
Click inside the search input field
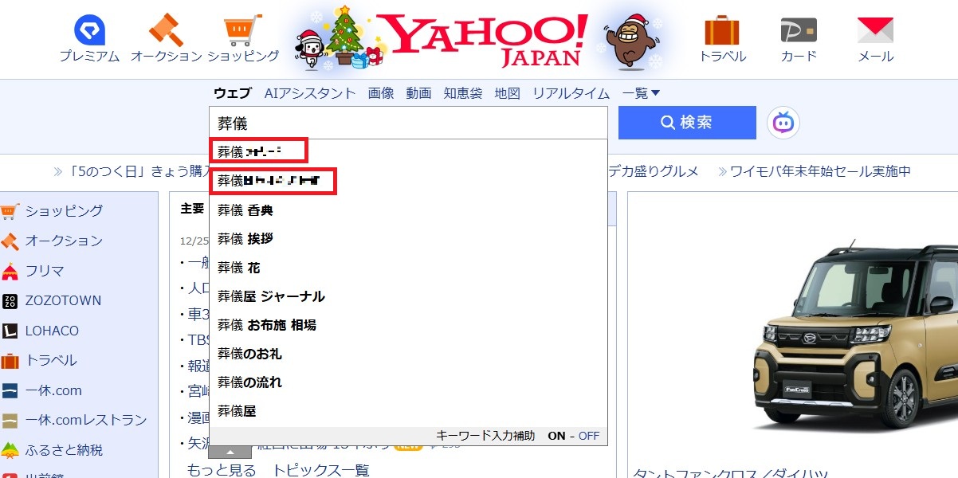pyautogui.click(x=399, y=123)
